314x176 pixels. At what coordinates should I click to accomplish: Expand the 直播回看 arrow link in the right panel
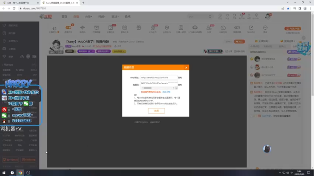[x=288, y=41]
